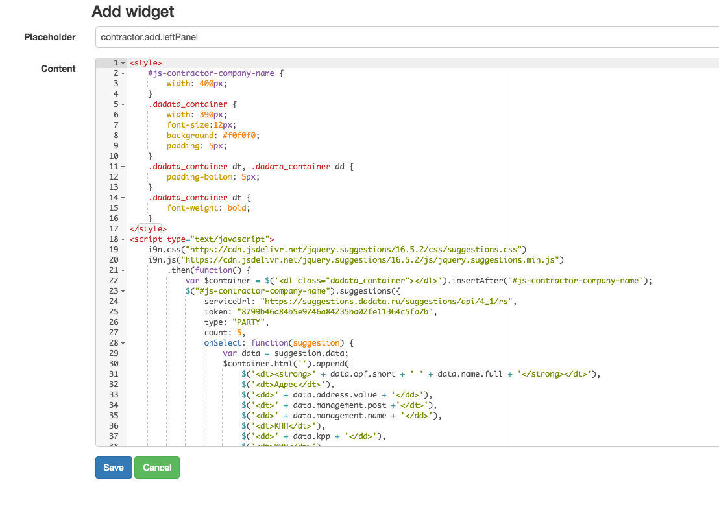The width and height of the screenshot is (719, 509).
Task: Collapse the onSelect function fold on line 28
Action: point(122,342)
